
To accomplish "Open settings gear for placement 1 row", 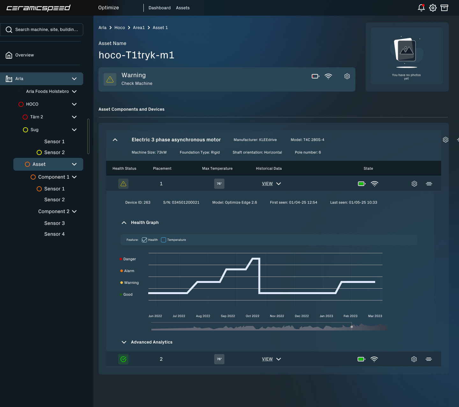I will point(414,184).
